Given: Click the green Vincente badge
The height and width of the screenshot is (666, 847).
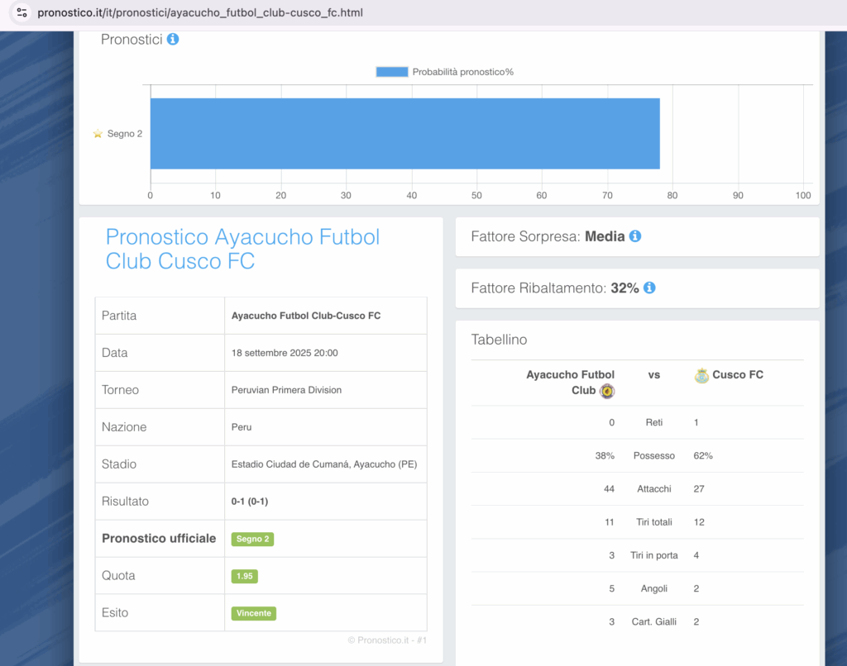Looking at the screenshot, I should click(x=253, y=613).
